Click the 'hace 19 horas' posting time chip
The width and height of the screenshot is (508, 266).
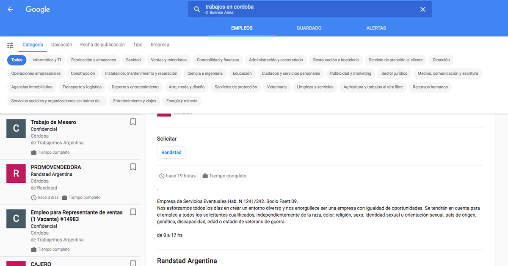(177, 176)
